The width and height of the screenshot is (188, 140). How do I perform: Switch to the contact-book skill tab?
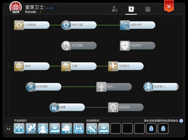coord(131,9)
